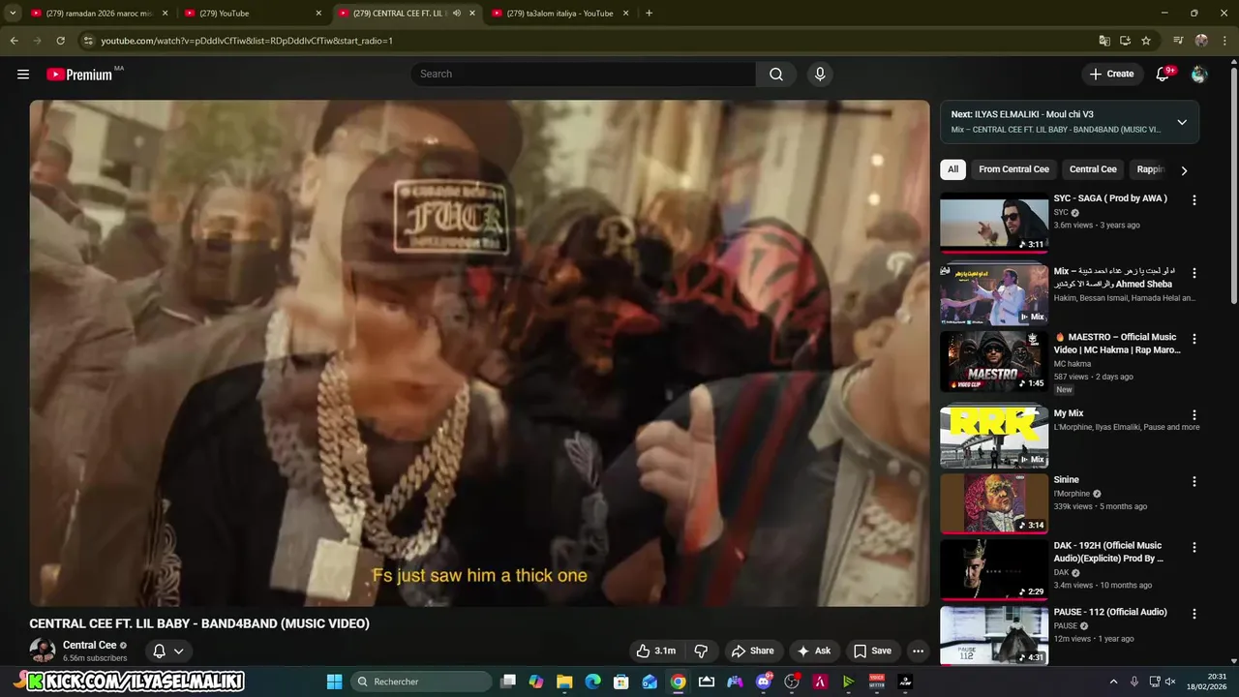Open the YouTube guide hamburger menu

[23, 74]
